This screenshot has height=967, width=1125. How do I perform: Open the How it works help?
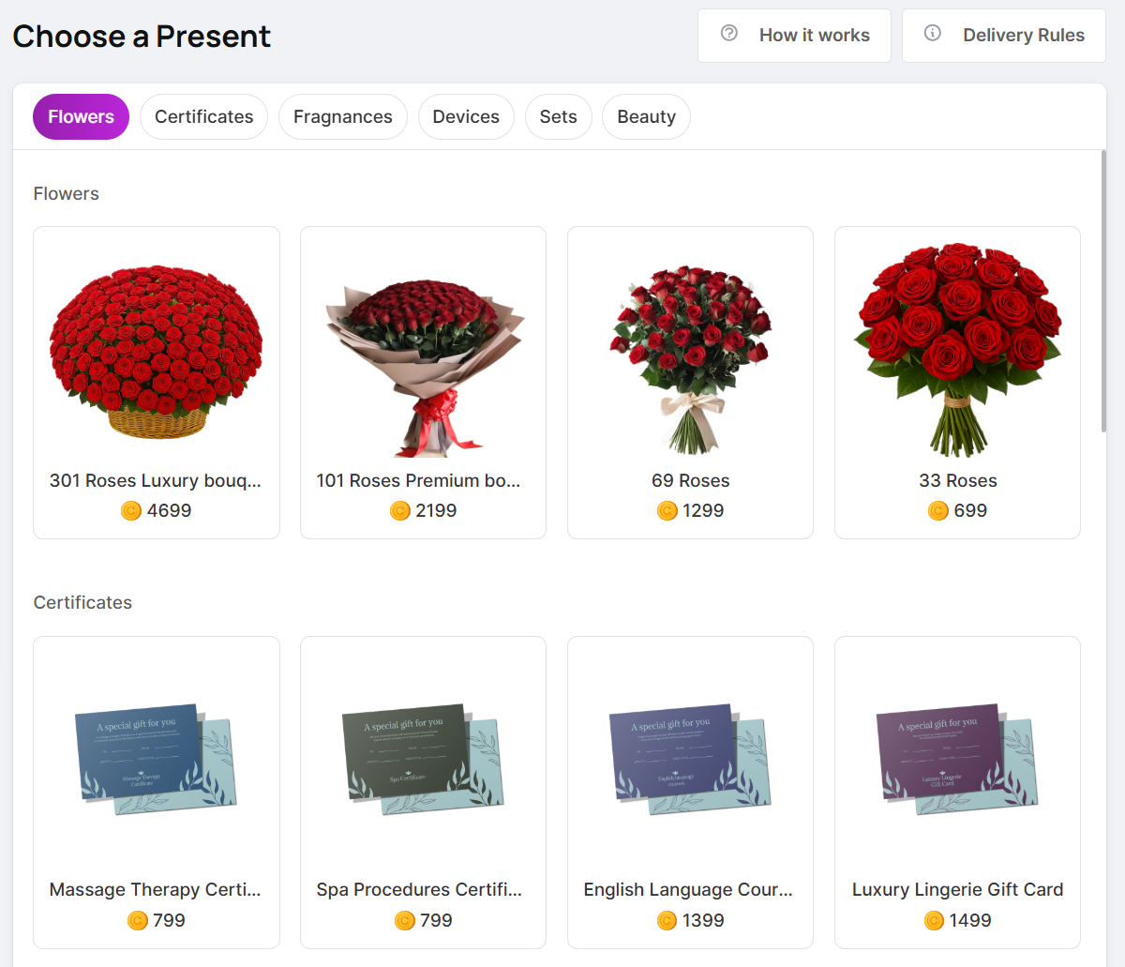point(794,35)
